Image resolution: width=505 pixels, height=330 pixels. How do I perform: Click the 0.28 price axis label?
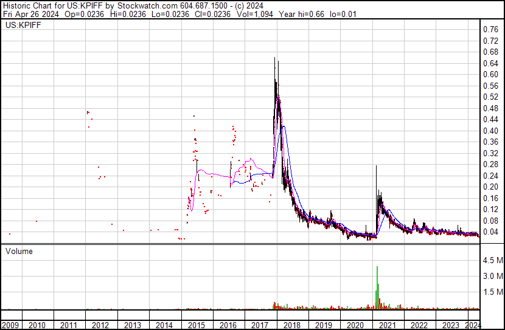click(x=491, y=164)
